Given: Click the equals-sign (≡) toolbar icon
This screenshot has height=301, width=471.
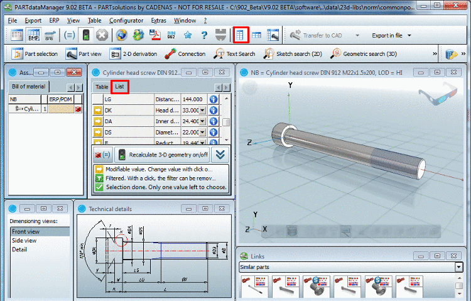Looking at the screenshot, I should click(x=69, y=35).
